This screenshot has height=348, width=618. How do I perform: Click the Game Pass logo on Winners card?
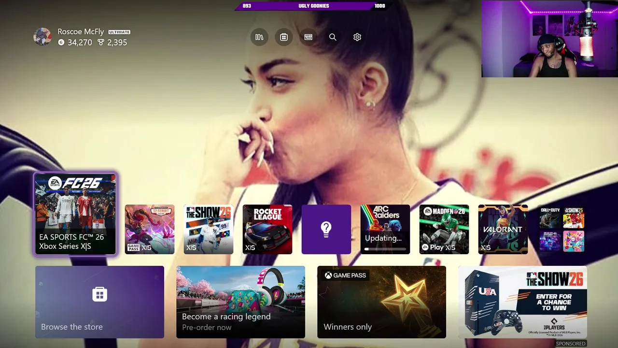(345, 275)
